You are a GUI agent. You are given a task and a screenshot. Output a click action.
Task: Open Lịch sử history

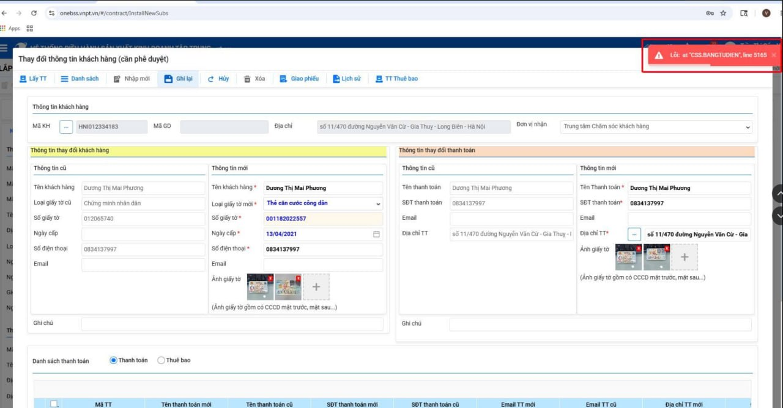click(x=347, y=79)
